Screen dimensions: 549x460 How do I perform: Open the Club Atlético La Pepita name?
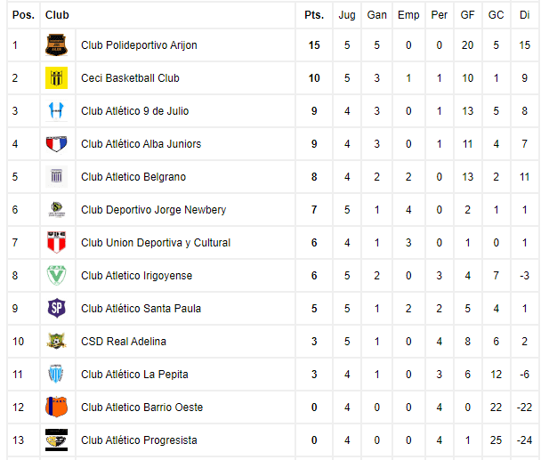(134, 375)
